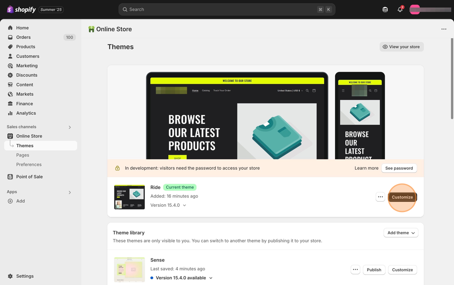This screenshot has height=285, width=454.
Task: Open the three-dot menu for Ride theme
Action: (x=380, y=197)
